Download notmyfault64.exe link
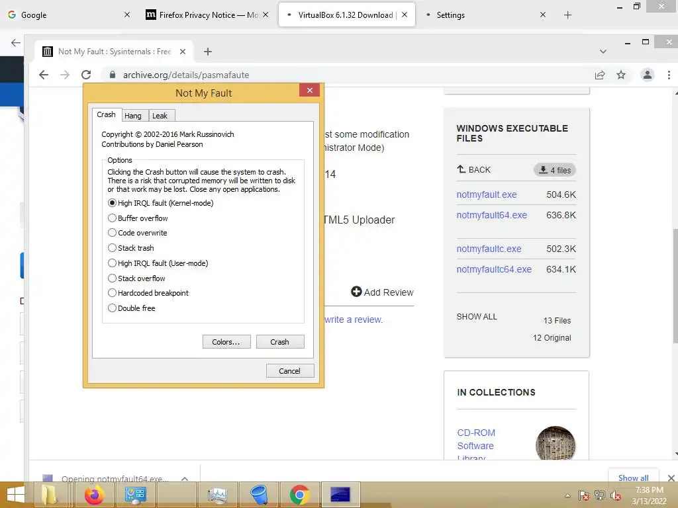The width and height of the screenshot is (678, 508). click(492, 215)
